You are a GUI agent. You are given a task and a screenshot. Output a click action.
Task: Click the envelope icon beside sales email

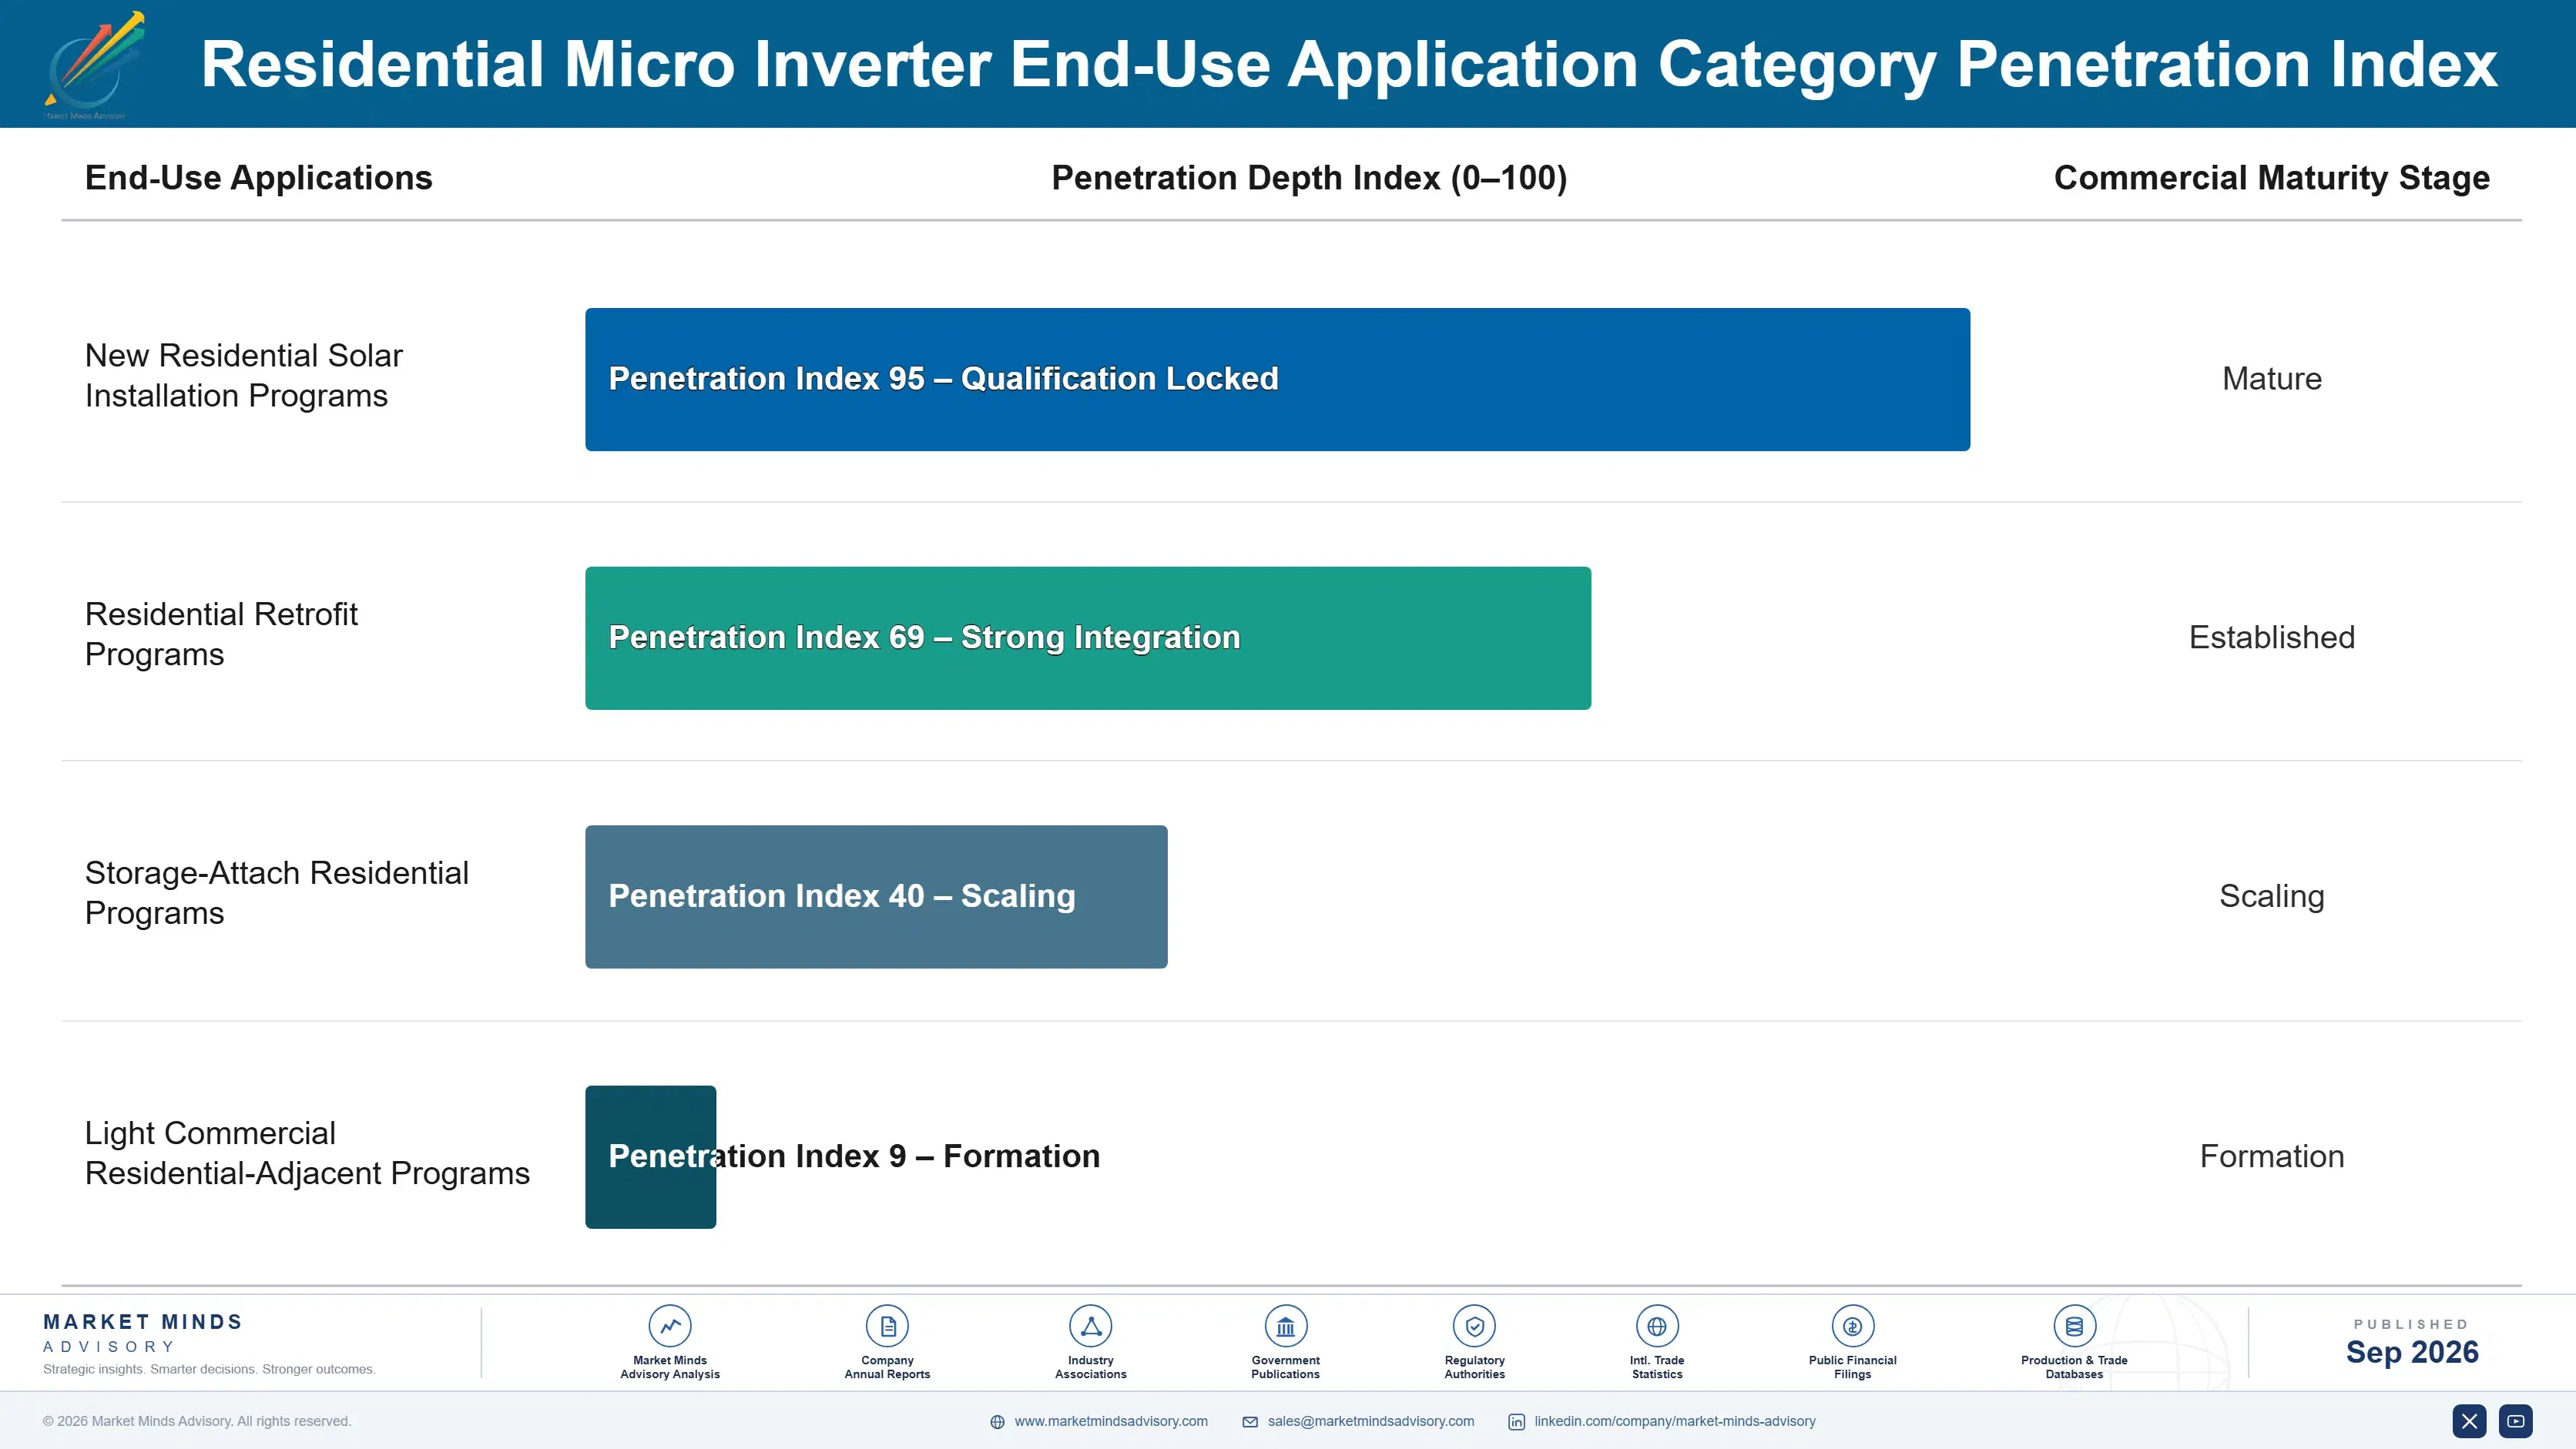[x=1250, y=1422]
